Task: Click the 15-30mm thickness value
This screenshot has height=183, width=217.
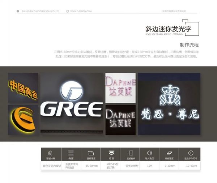Action: coord(92,166)
